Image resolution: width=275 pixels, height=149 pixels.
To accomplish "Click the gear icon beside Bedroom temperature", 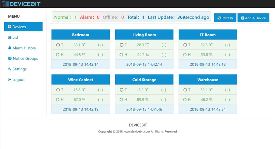I will (58, 45).
